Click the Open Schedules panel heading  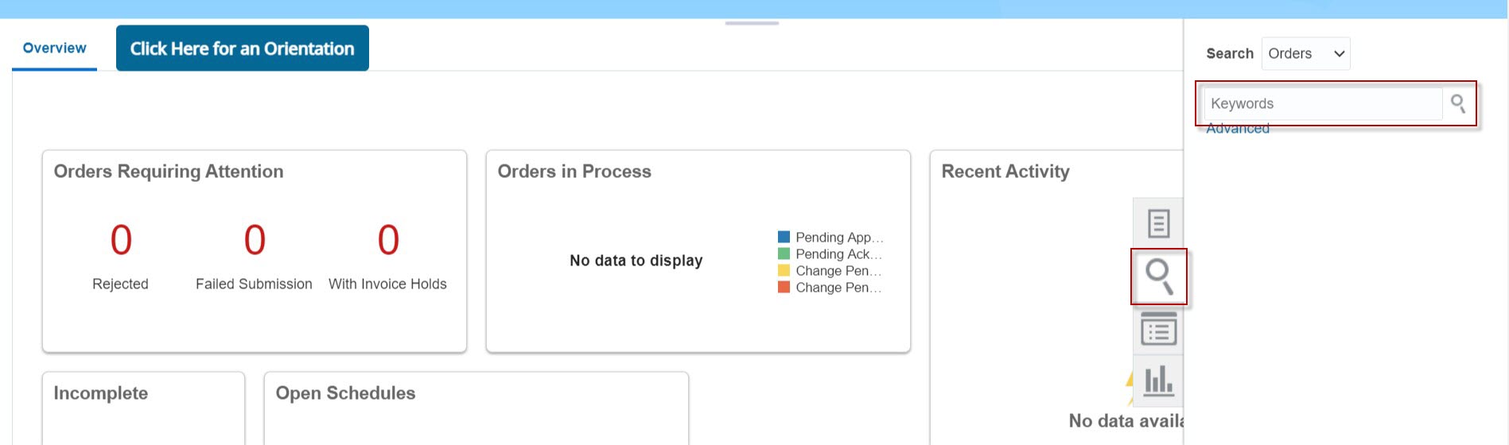(345, 393)
